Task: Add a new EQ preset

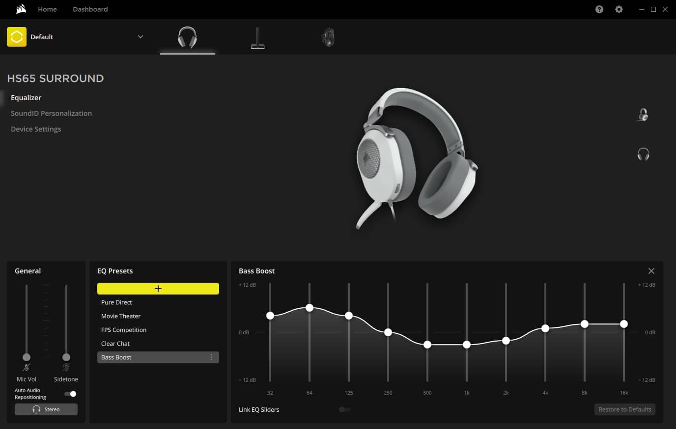Action: point(158,289)
